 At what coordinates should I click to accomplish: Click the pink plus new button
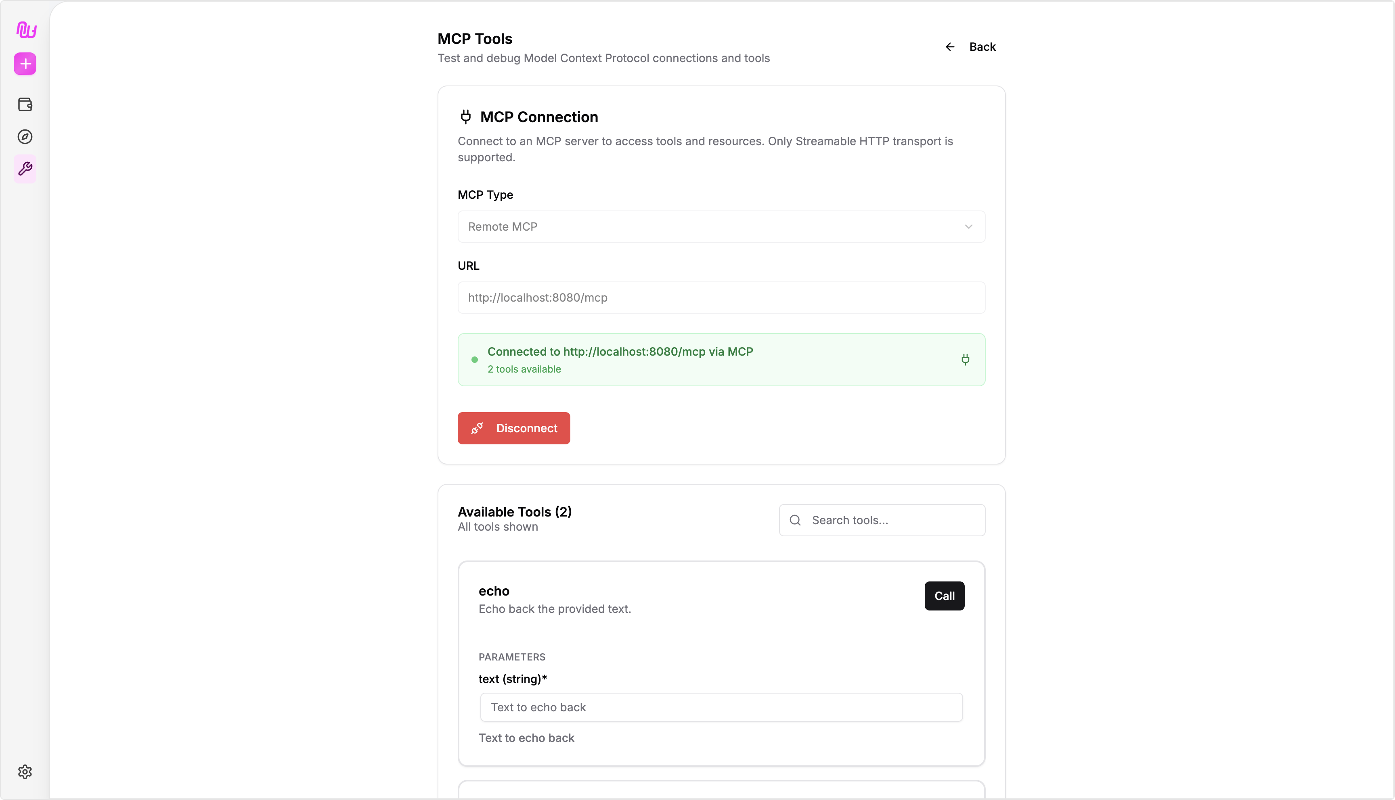tap(25, 64)
